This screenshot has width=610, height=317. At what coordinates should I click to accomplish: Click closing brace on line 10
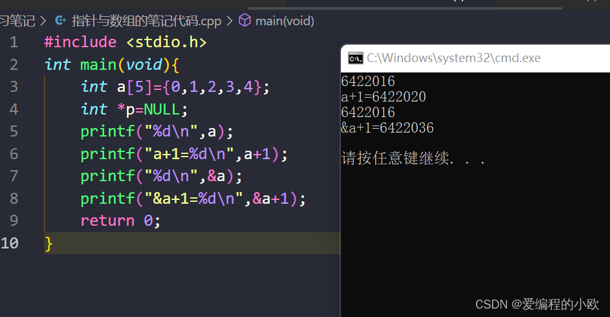tap(49, 244)
